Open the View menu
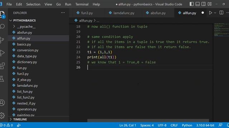229x128 pixels. [48, 4]
